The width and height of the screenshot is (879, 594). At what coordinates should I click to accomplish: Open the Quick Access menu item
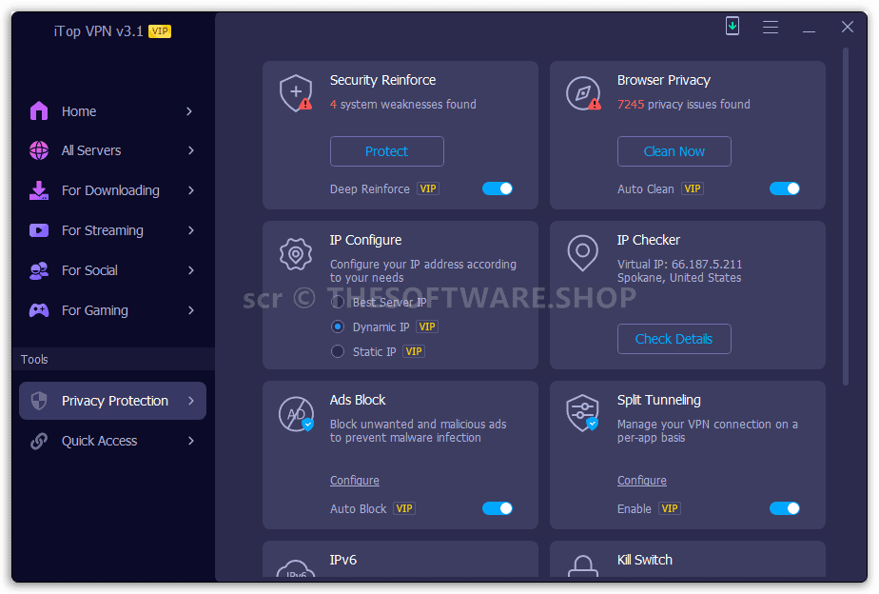point(112,441)
